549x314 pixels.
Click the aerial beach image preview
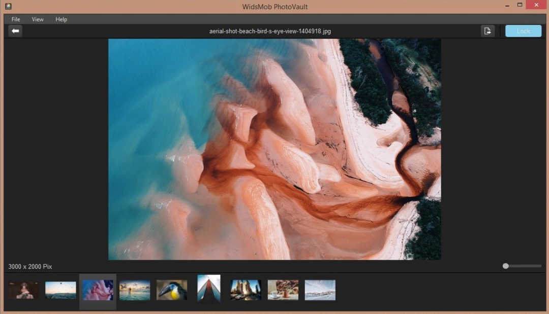pos(274,150)
